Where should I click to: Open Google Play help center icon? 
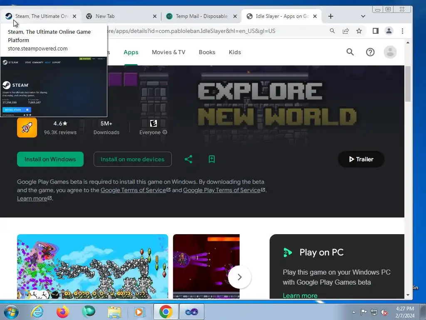[x=370, y=52]
